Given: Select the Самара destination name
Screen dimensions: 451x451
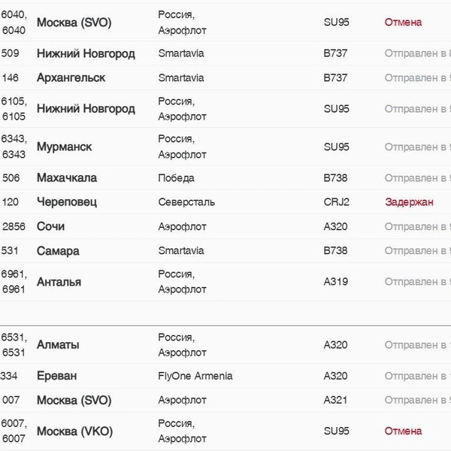Looking at the screenshot, I should 58,251.
